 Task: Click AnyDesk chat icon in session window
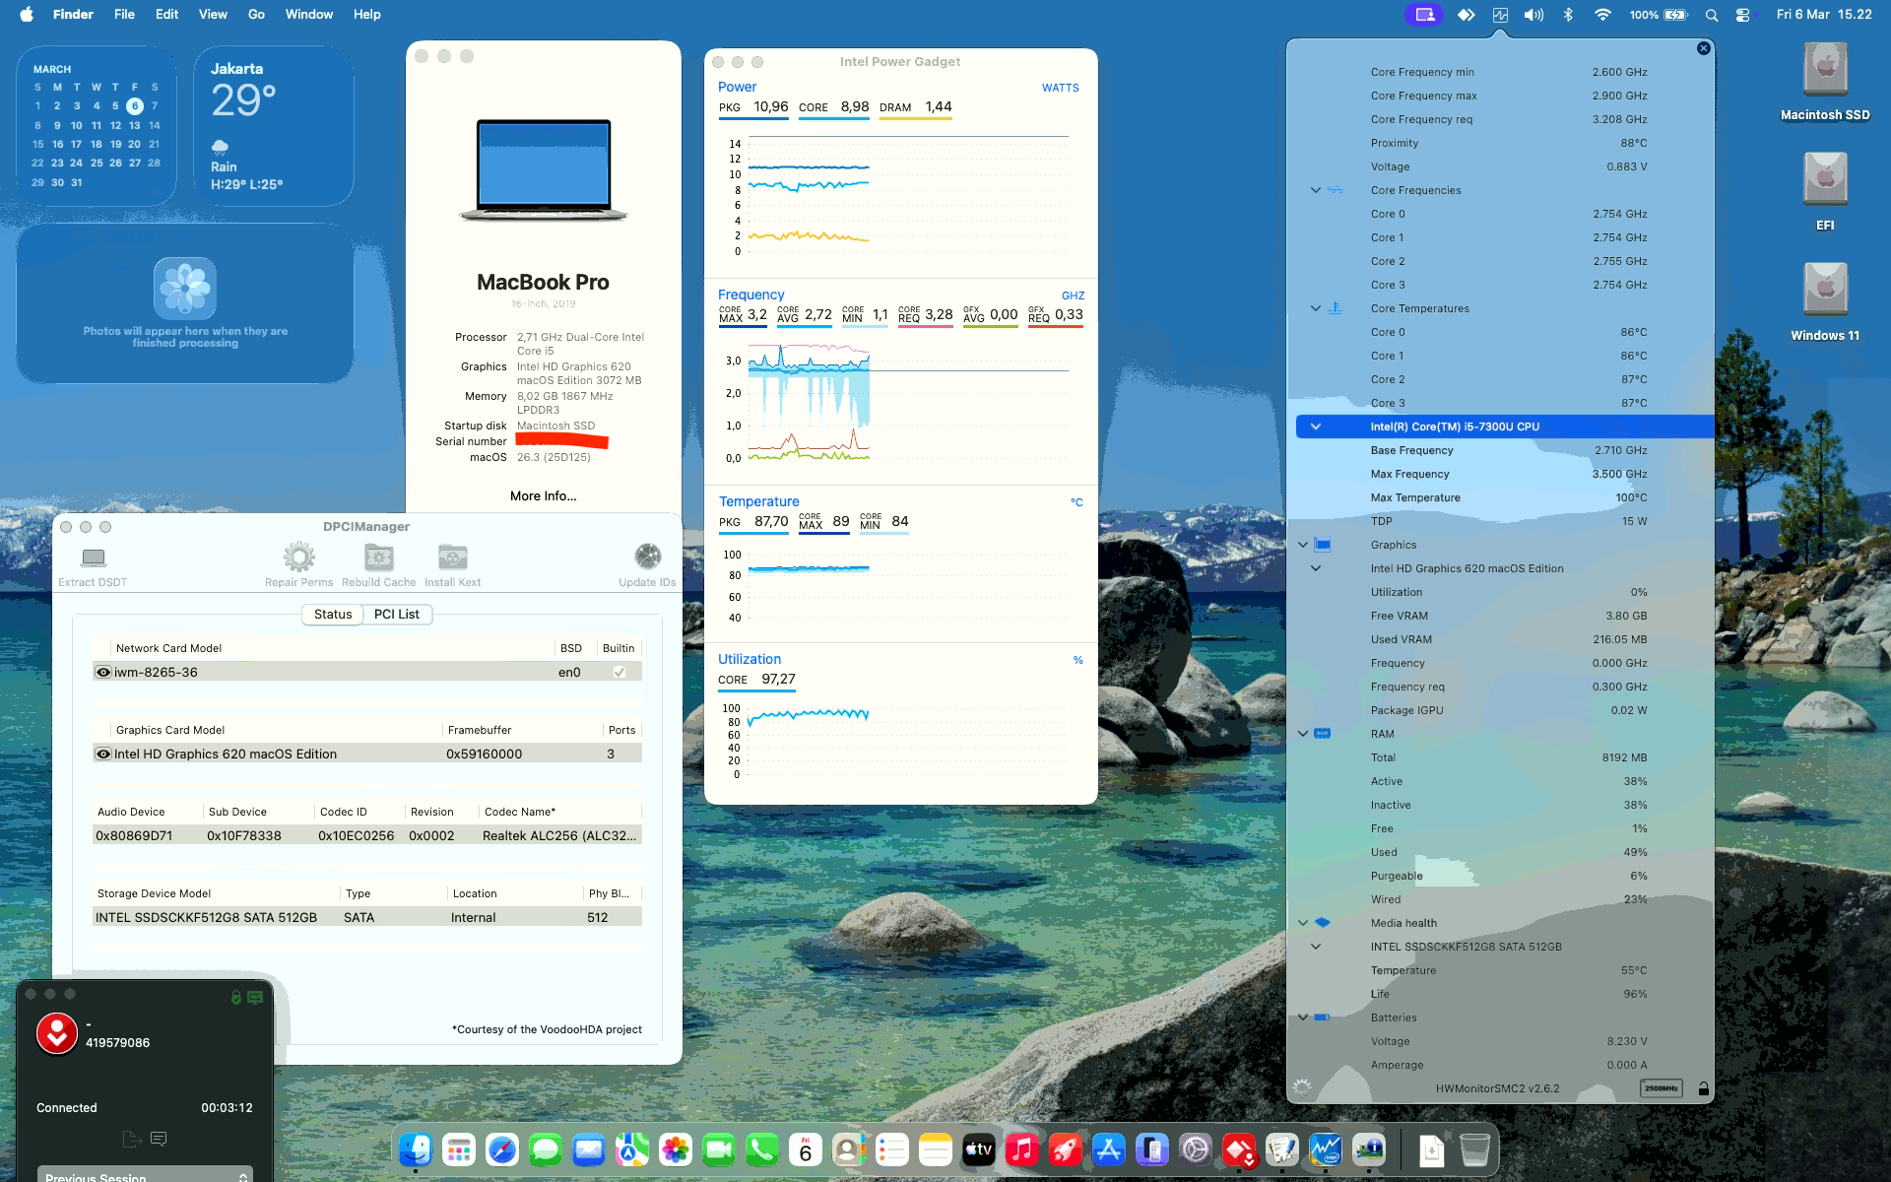tap(159, 1139)
